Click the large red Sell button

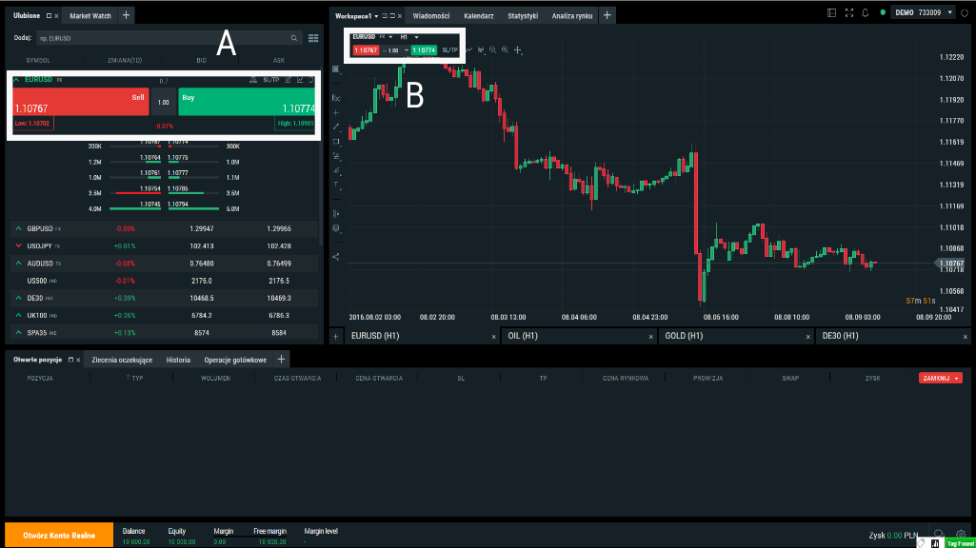81,102
